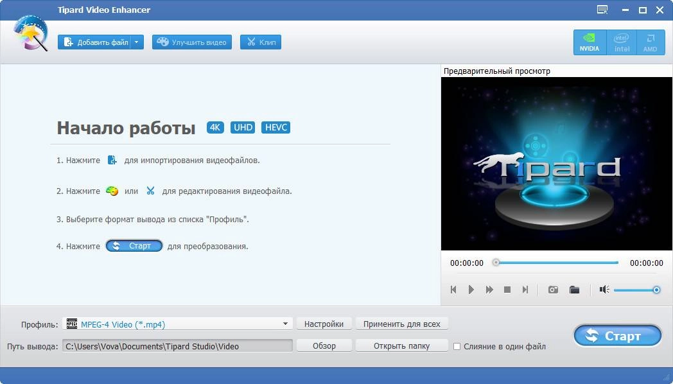
Task: Close the Tipard Video Enhancer window
Action: click(660, 10)
